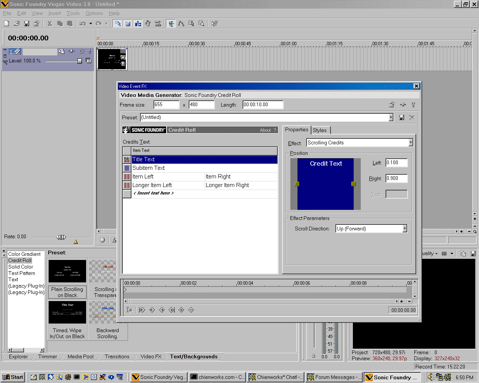Open the Scroll Direction dropdown

[x=405, y=229]
